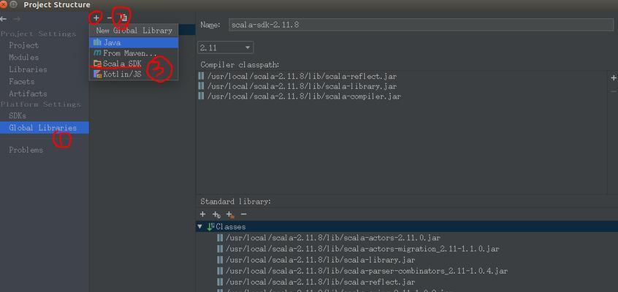
Task: Open the 2.11 Scala version dropdown
Action: [x=225, y=47]
